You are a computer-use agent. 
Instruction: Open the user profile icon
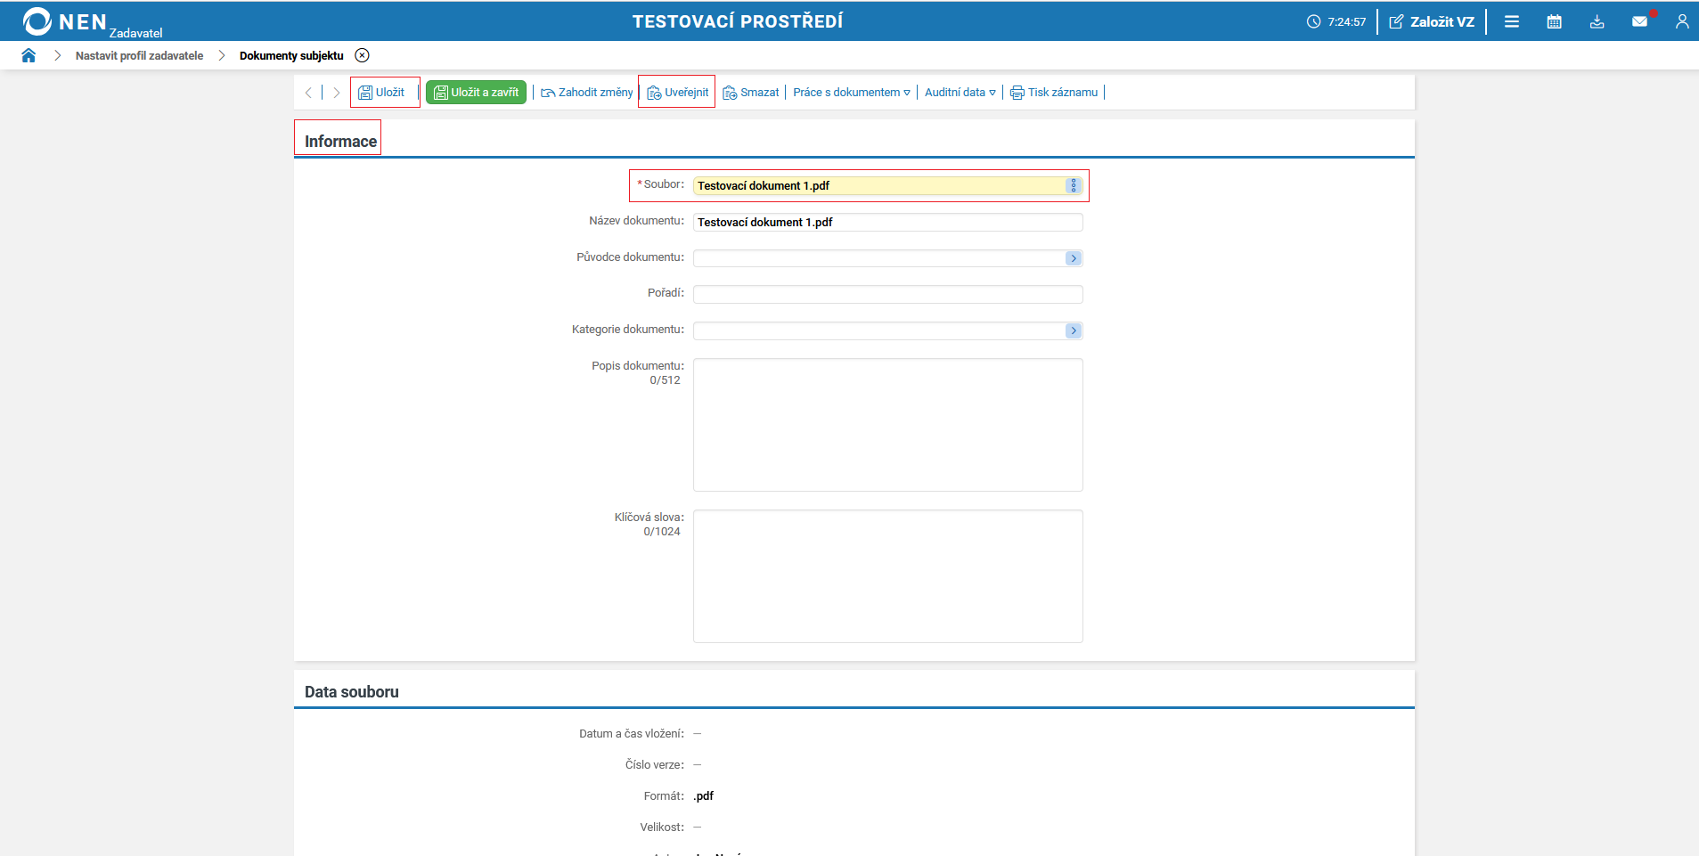coord(1681,21)
